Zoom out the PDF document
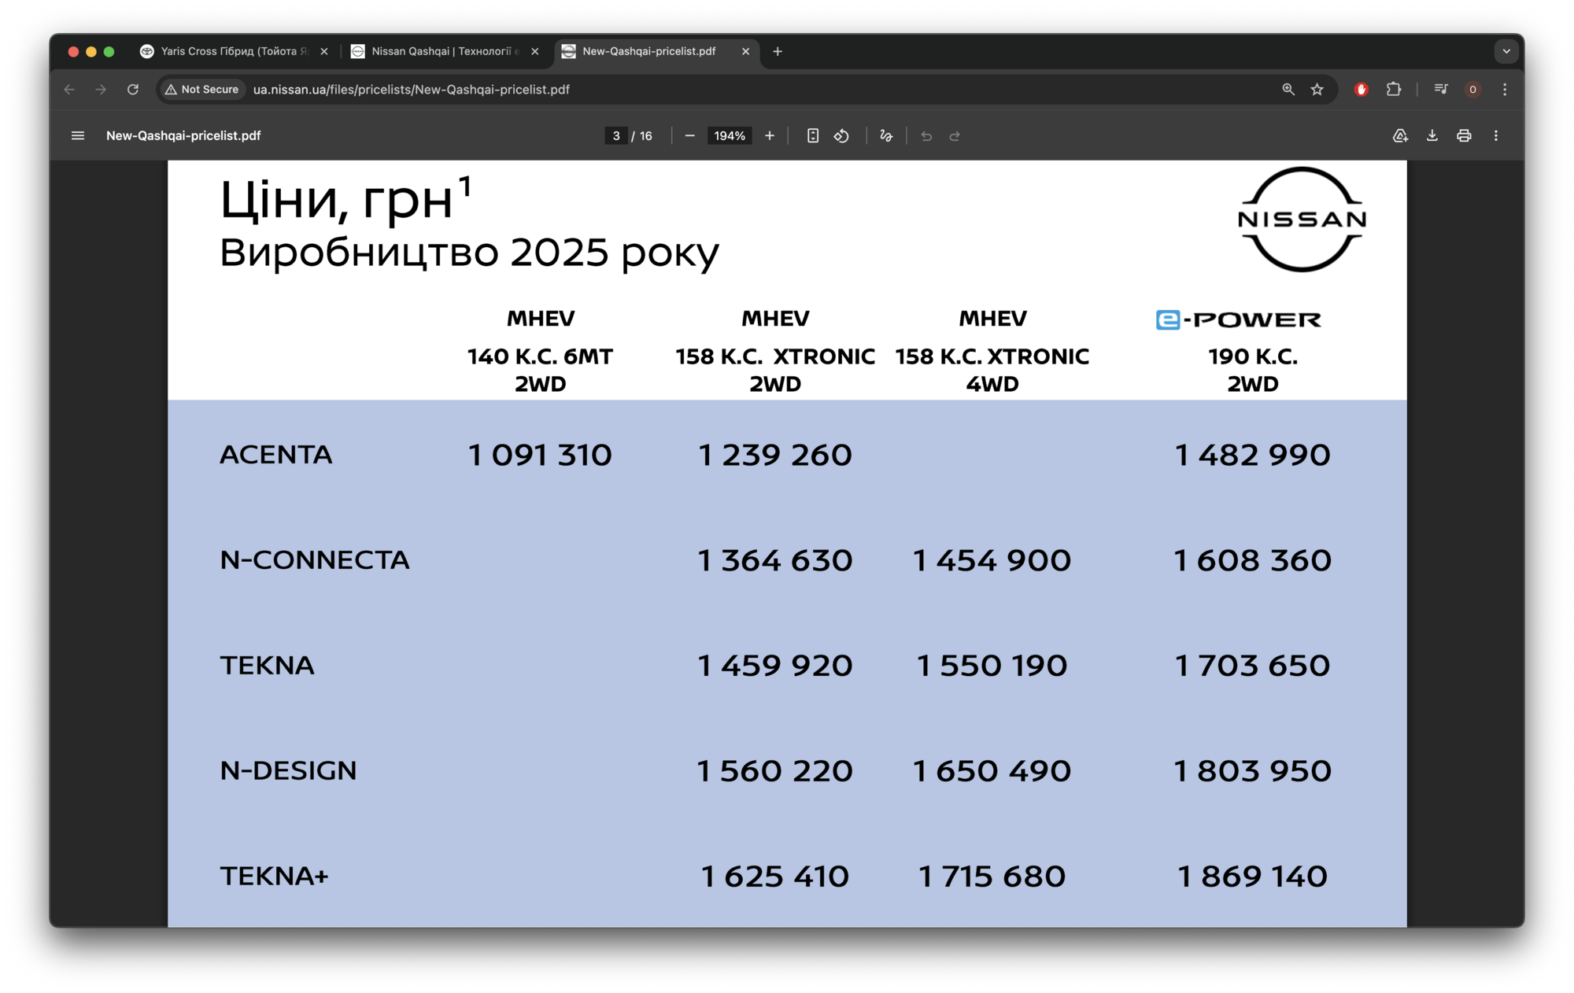Viewport: 1574px width, 993px height. click(x=690, y=136)
